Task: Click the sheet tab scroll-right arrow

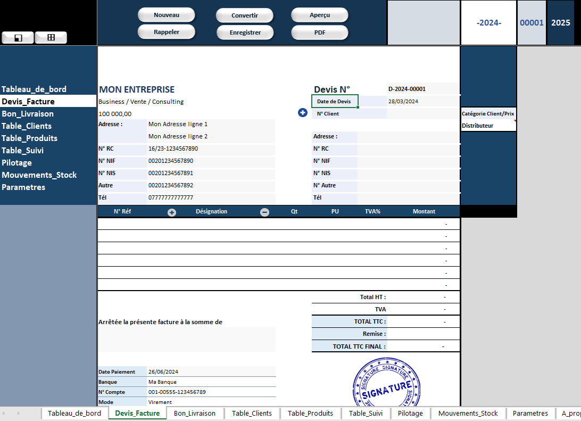Action: tap(18, 413)
